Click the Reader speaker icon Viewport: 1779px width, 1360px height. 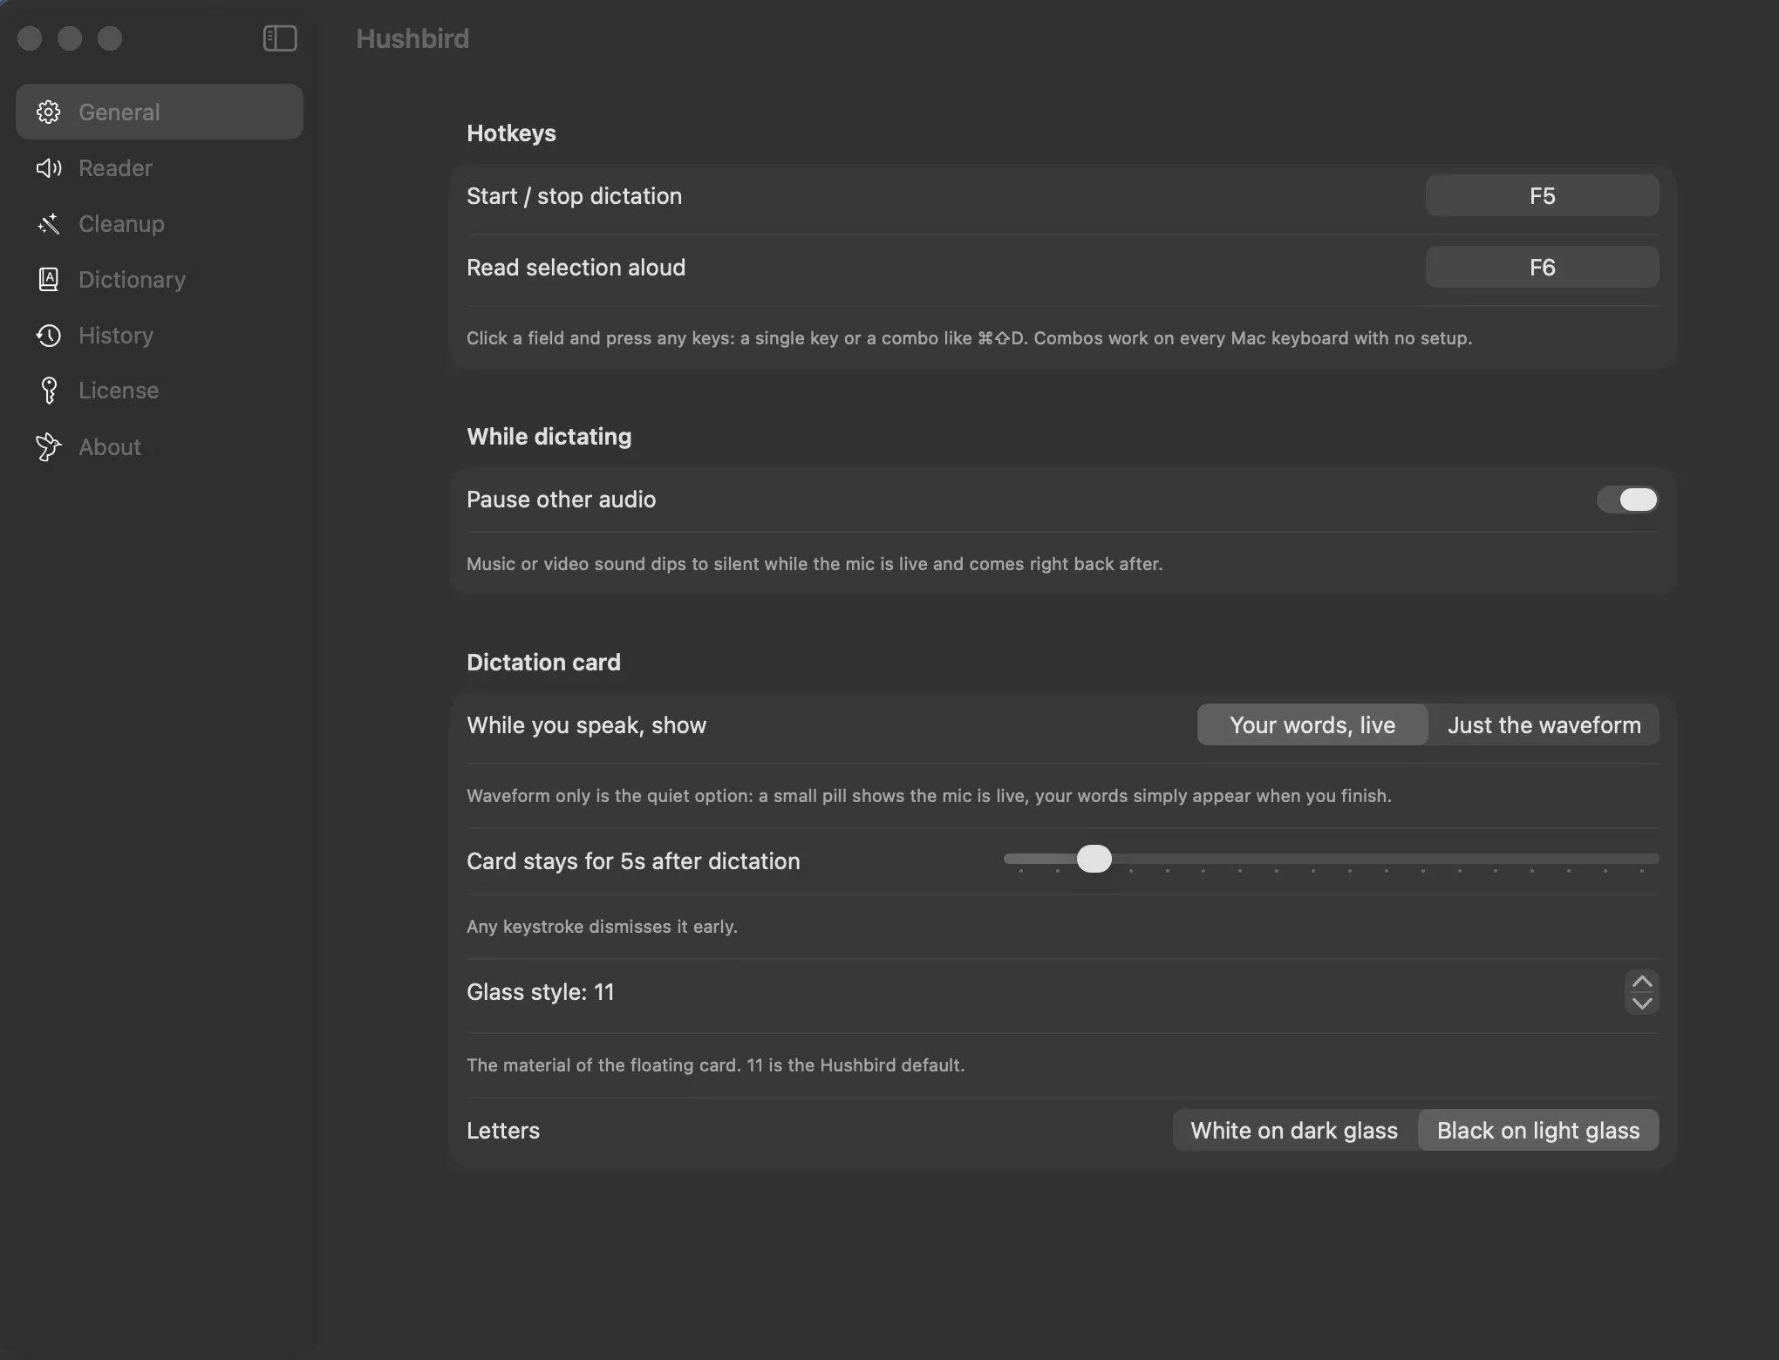click(x=49, y=168)
